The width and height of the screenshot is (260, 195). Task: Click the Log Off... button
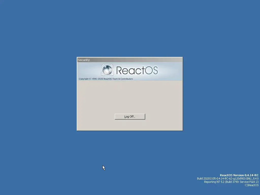[x=130, y=117]
